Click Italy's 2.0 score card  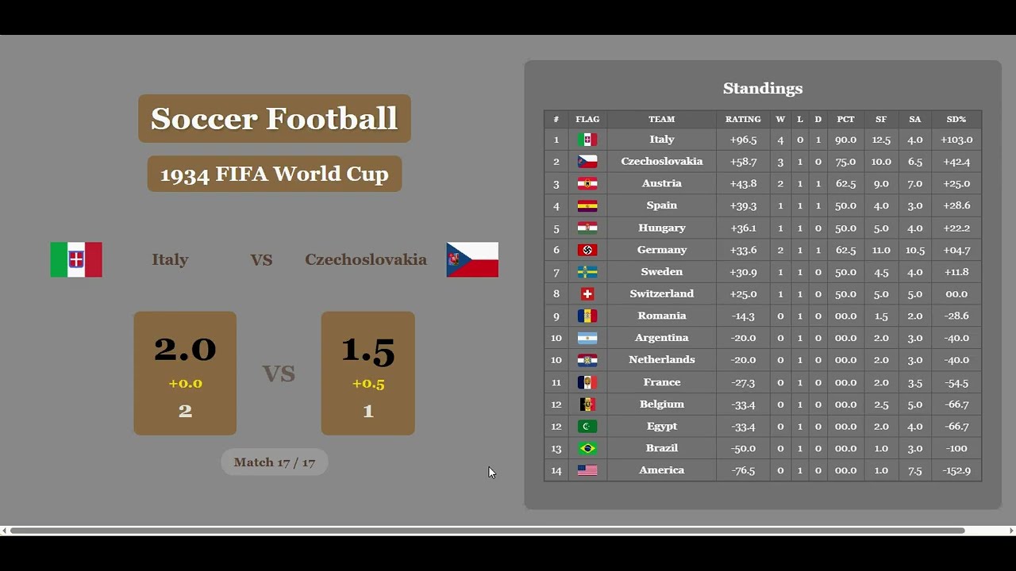tap(185, 373)
